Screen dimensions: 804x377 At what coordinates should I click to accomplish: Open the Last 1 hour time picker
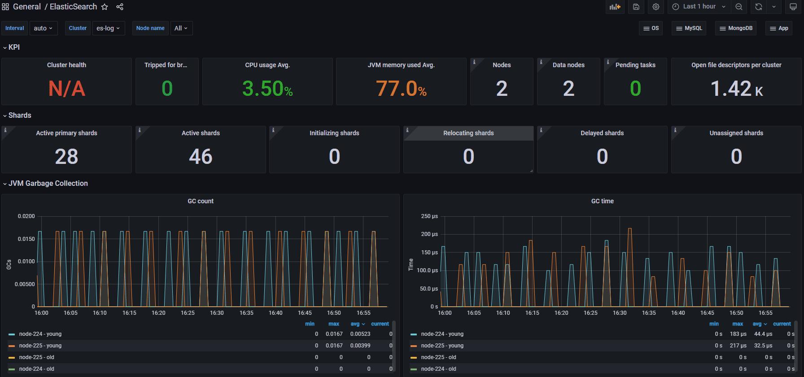coord(699,7)
